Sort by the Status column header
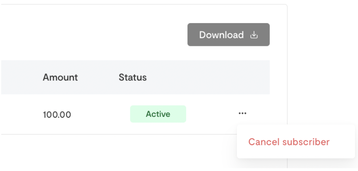The image size is (358, 171). coord(133,77)
